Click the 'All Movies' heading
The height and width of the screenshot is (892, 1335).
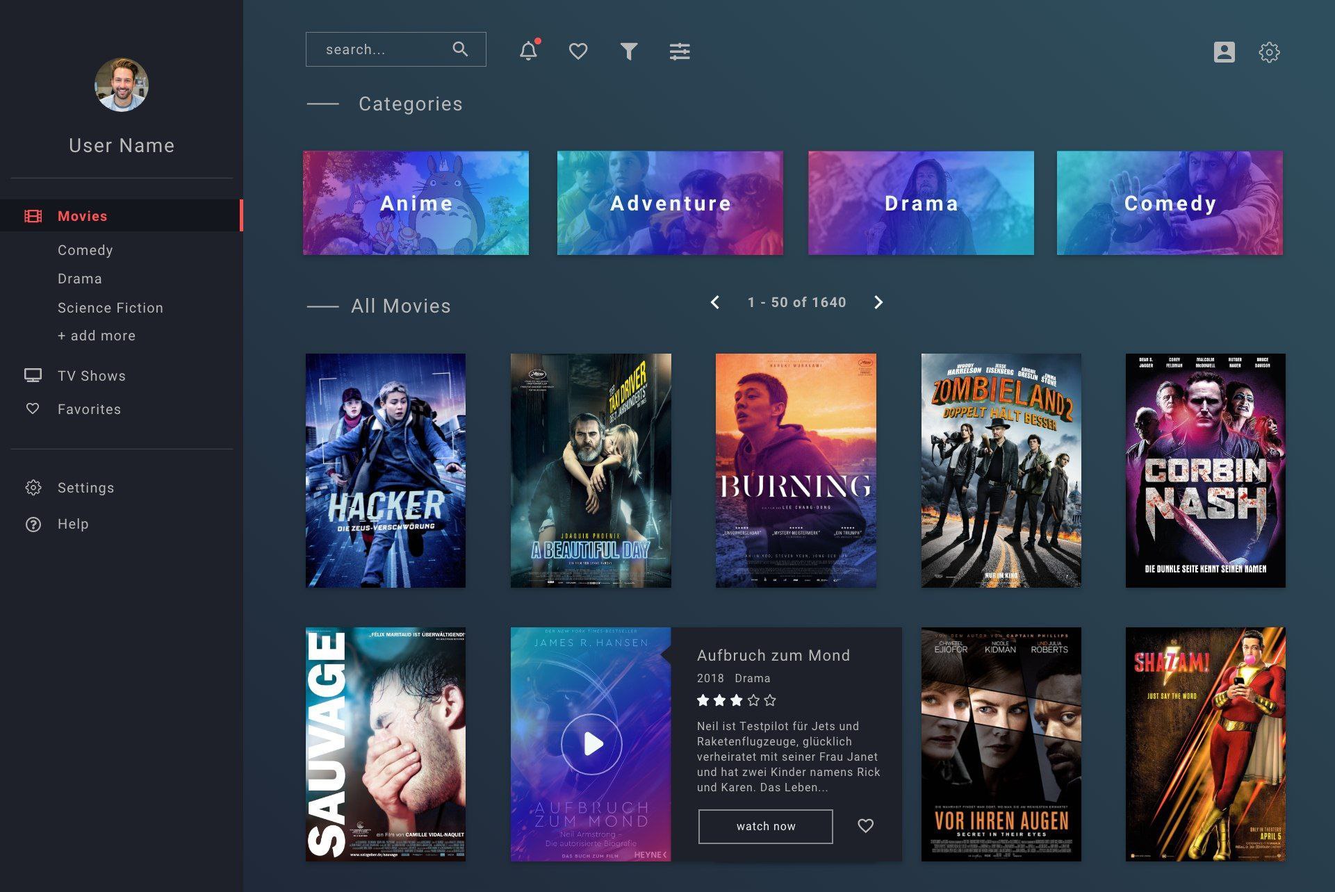click(x=401, y=306)
